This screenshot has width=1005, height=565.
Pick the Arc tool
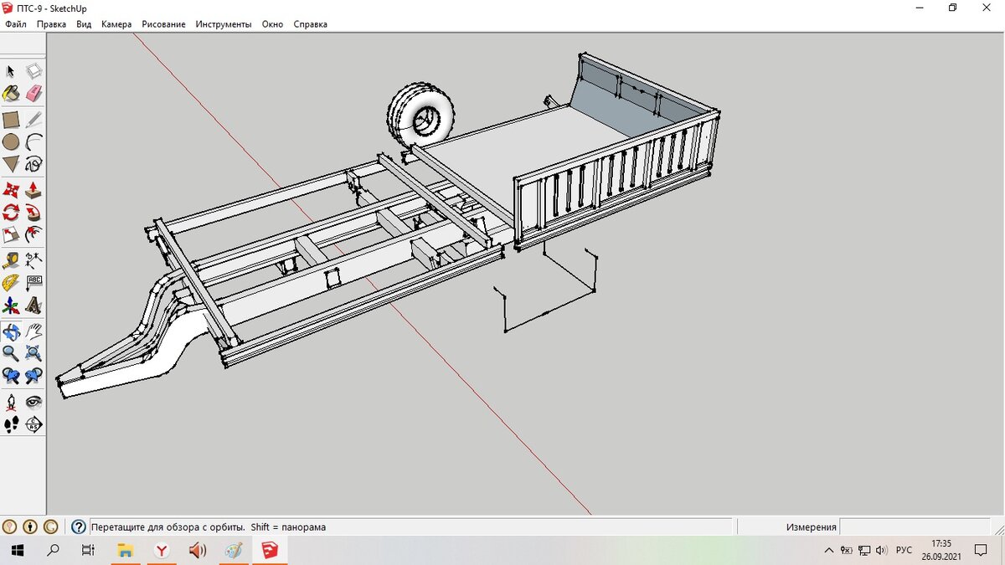(34, 141)
